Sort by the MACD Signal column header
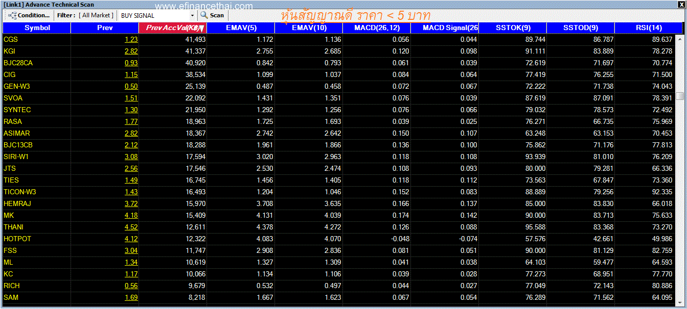 [445, 28]
